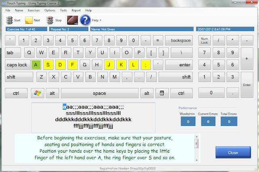Click the yellow K key
Viewport: 259px width, 172px height.
(x=121, y=65)
